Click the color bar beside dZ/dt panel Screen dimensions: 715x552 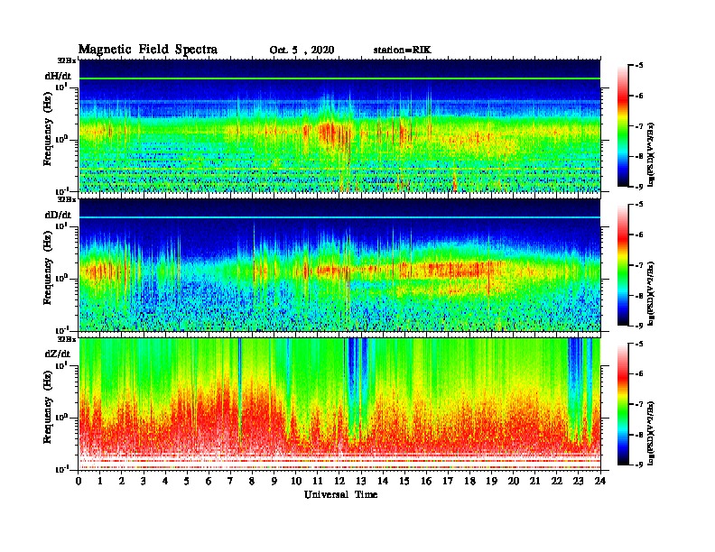coord(622,404)
